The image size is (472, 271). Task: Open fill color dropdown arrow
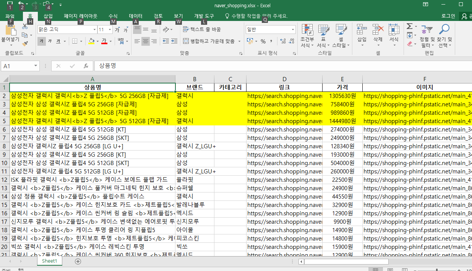(98, 41)
